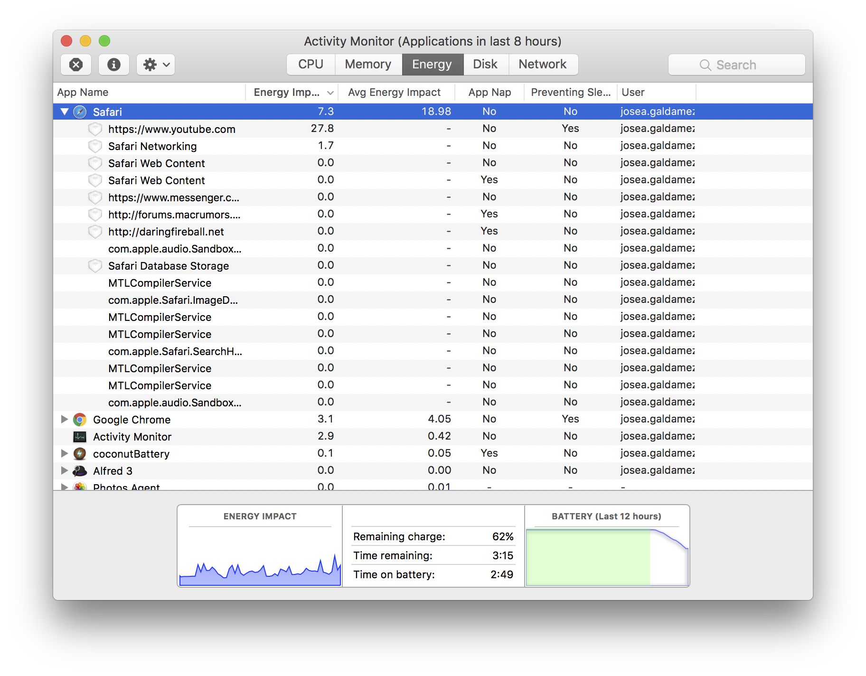Click shield icon beside Safari Networking

point(95,146)
